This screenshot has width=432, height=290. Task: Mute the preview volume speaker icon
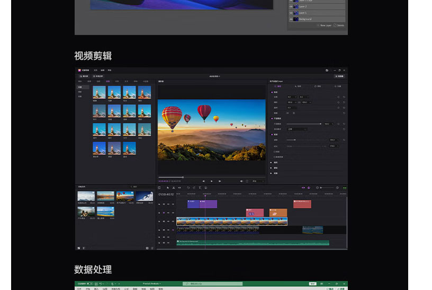[x=241, y=181]
